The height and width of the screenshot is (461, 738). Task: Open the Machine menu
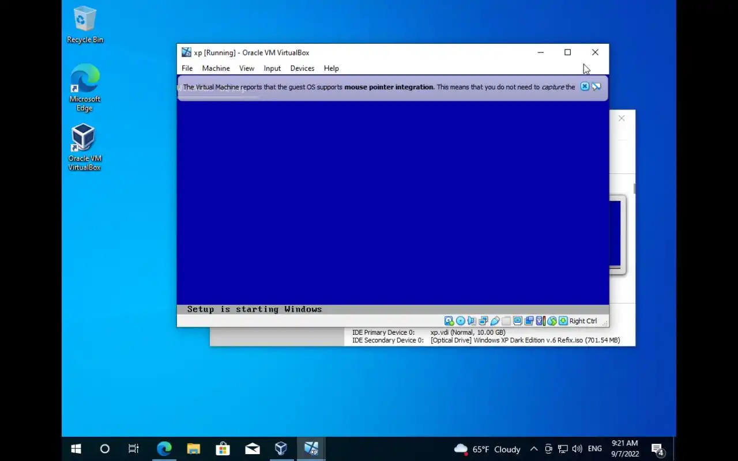pyautogui.click(x=216, y=68)
